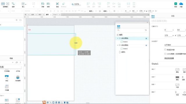Toggle underline text formatting
The width and height of the screenshot is (186, 104).
click(58, 11)
